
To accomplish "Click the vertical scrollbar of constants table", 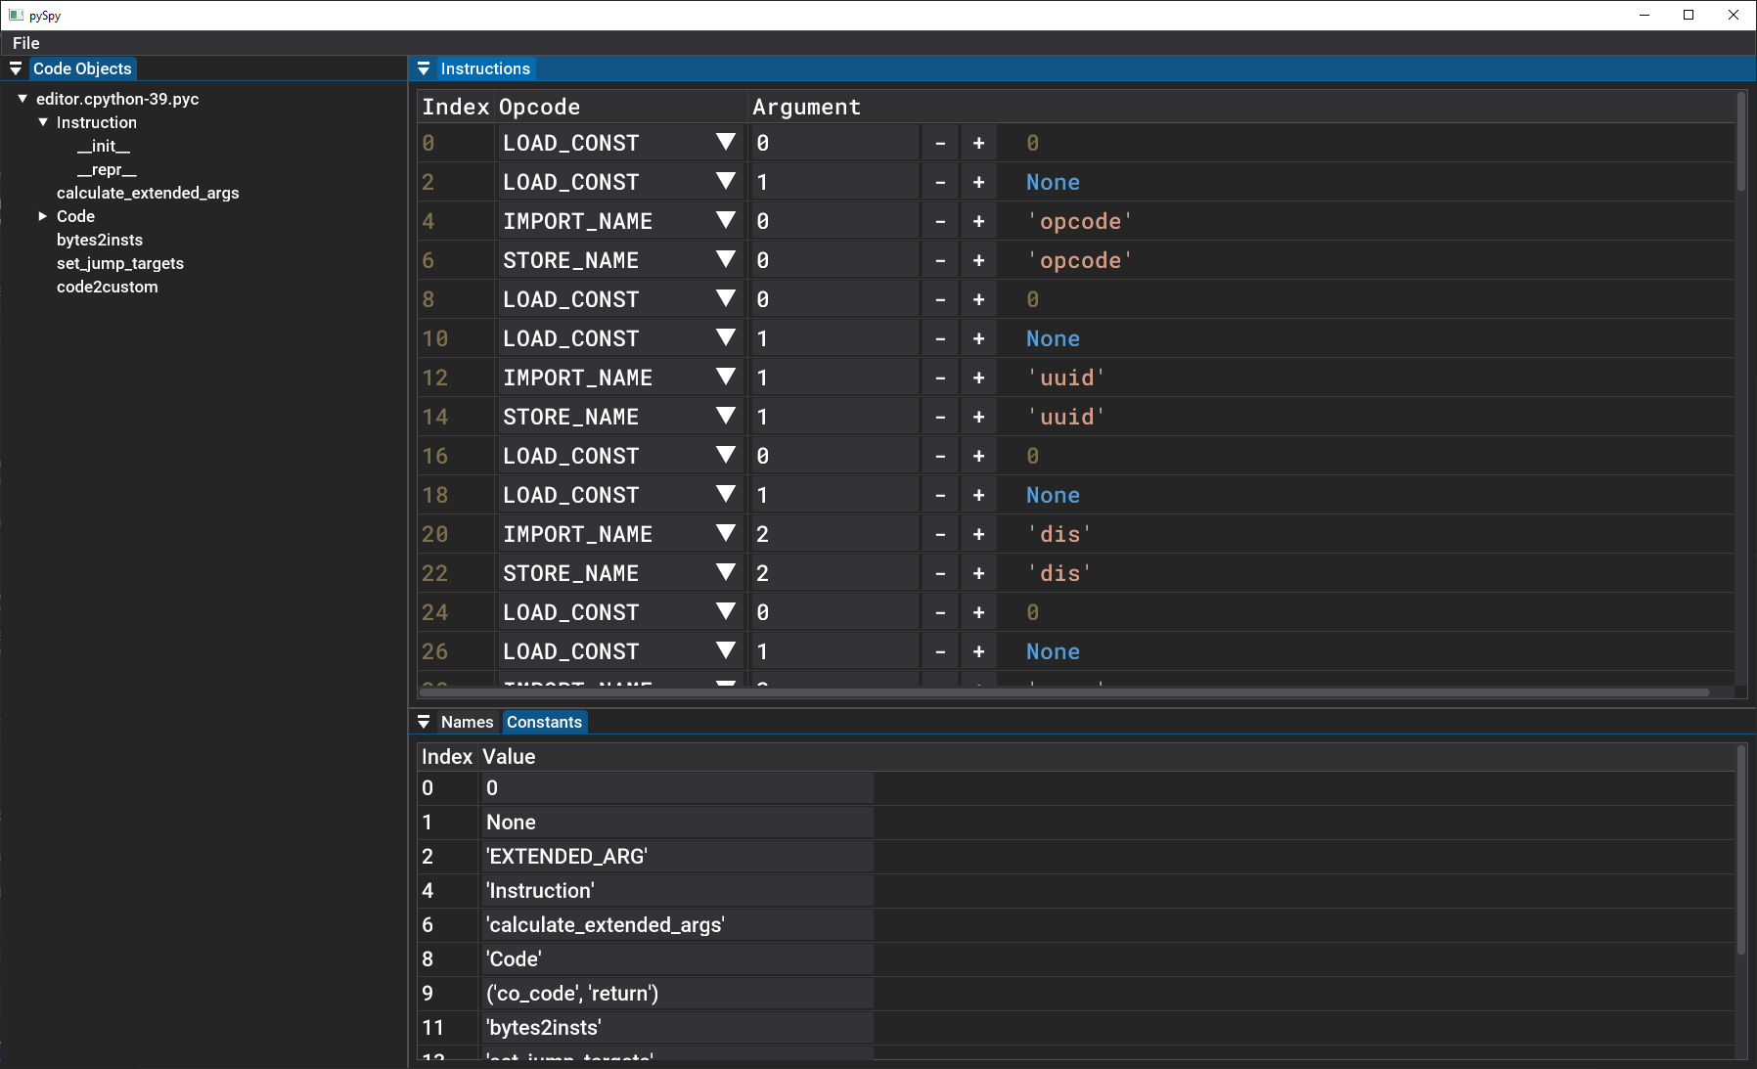I will [1741, 850].
